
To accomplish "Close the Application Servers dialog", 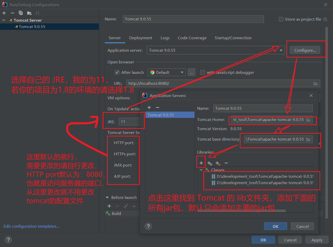I will pyautogui.click(x=311, y=95).
